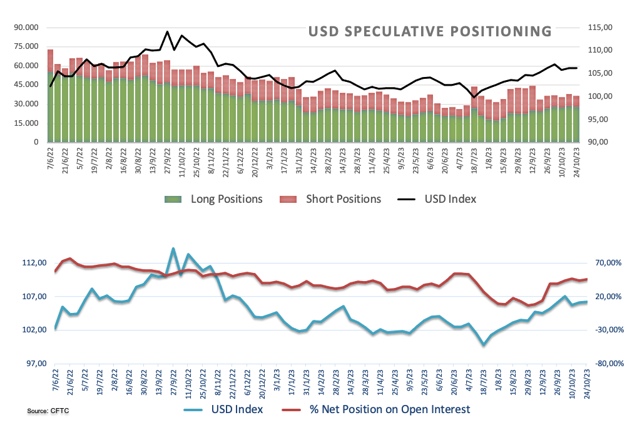Select the % Net Position on Open Interest label
Screen dimensions: 642x430
click(x=389, y=409)
